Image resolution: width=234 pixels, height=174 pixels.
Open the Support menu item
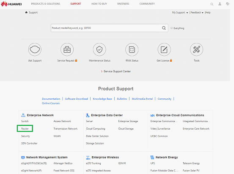[x=76, y=4]
